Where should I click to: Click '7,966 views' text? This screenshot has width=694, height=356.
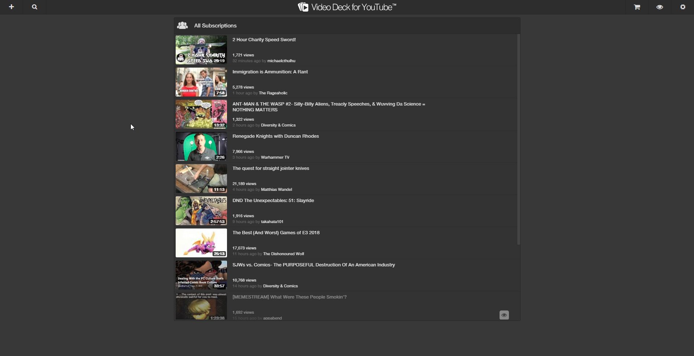point(243,151)
